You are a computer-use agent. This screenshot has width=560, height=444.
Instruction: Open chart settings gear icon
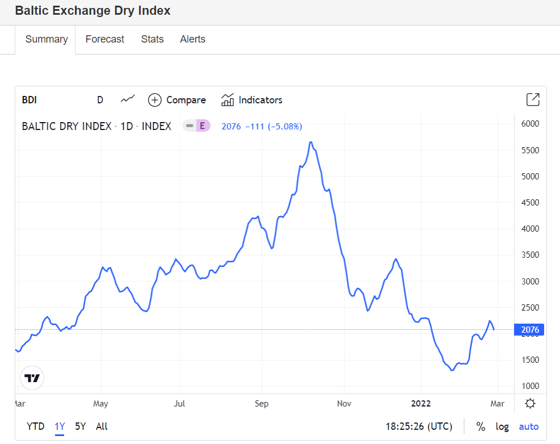[x=530, y=404]
